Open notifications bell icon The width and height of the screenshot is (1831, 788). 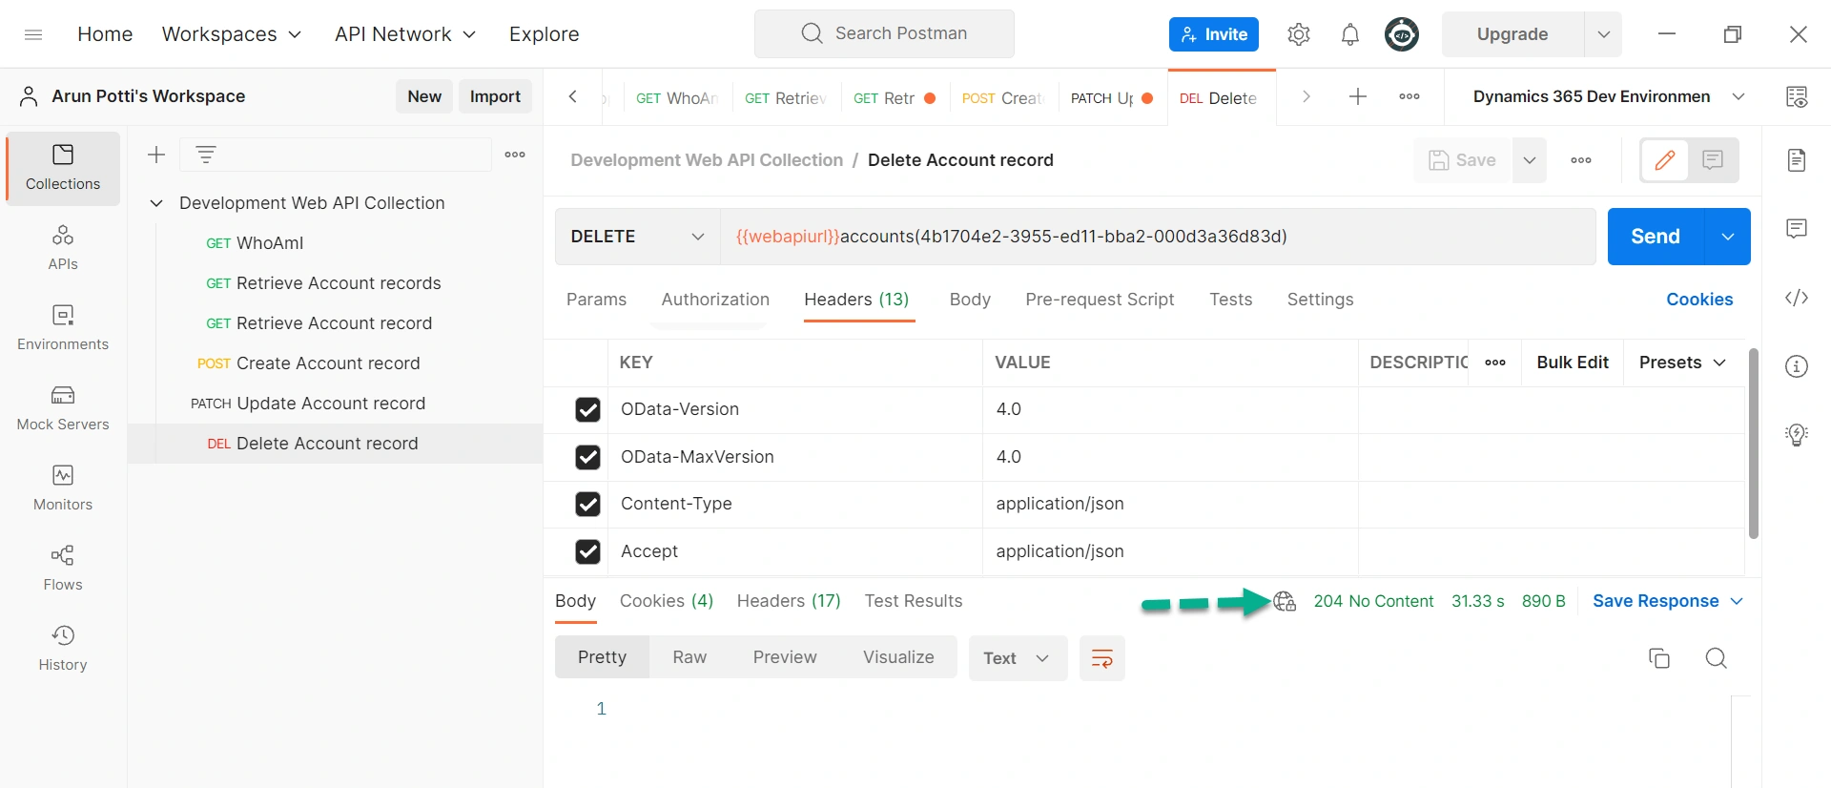(1349, 34)
